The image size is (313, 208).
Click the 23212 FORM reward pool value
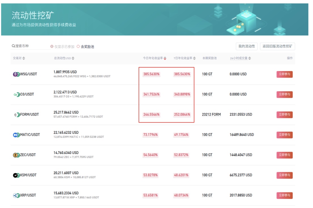(x=212, y=115)
